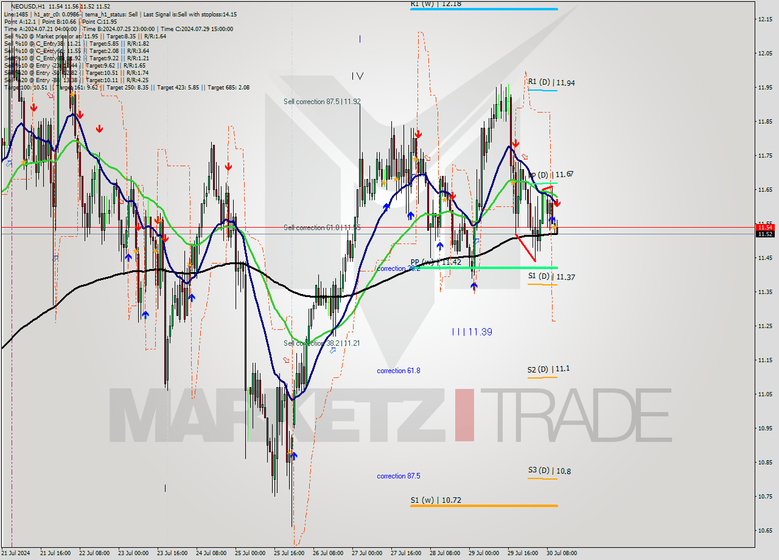The image size is (779, 560).
Task: Select 'Sell correction 38.2 | 11.21' label
Action: point(322,343)
